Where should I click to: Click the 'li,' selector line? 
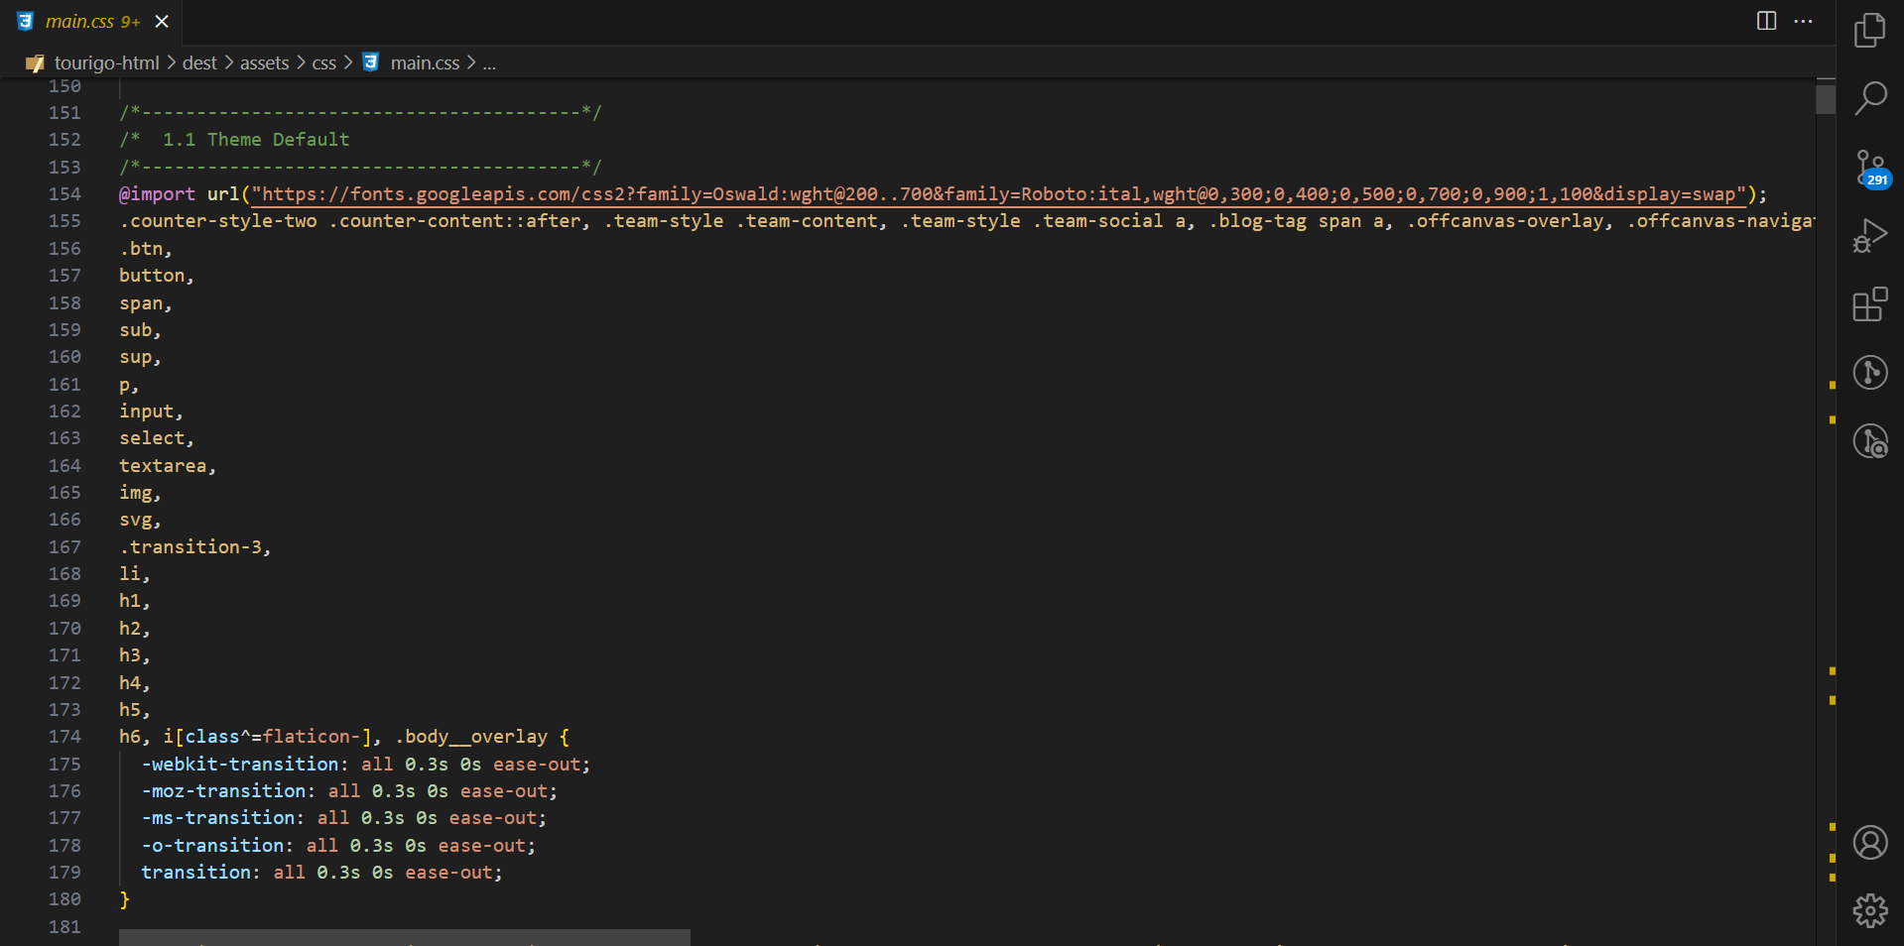pyautogui.click(x=134, y=574)
